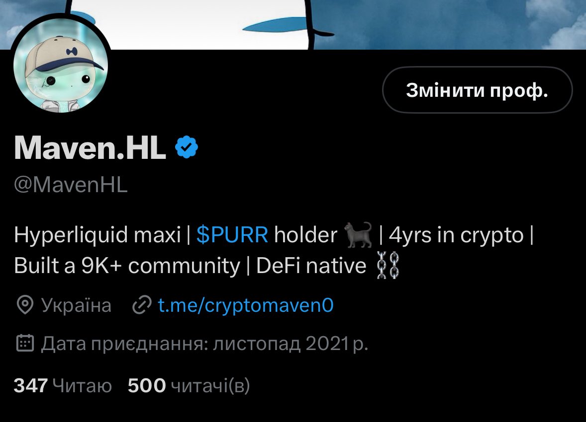586x422 pixels.
Task: Open the header banner image
Action: [293, 25]
